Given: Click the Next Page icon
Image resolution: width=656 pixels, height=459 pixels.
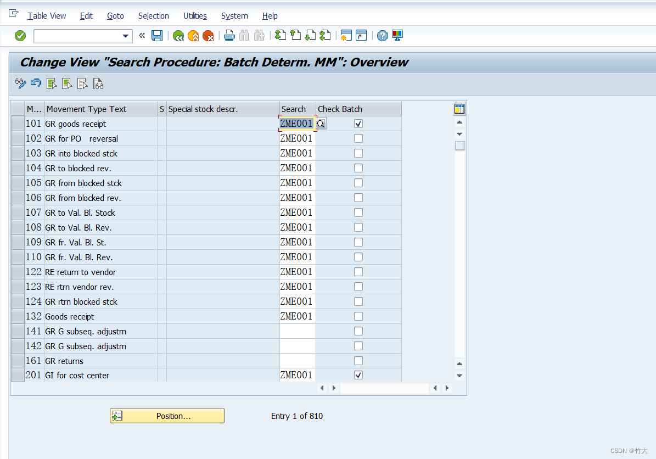Looking at the screenshot, I should [310, 36].
